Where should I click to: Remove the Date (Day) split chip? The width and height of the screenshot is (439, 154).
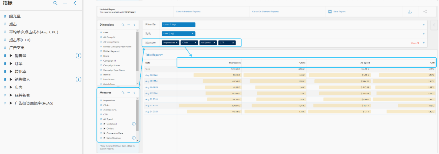click(x=193, y=34)
